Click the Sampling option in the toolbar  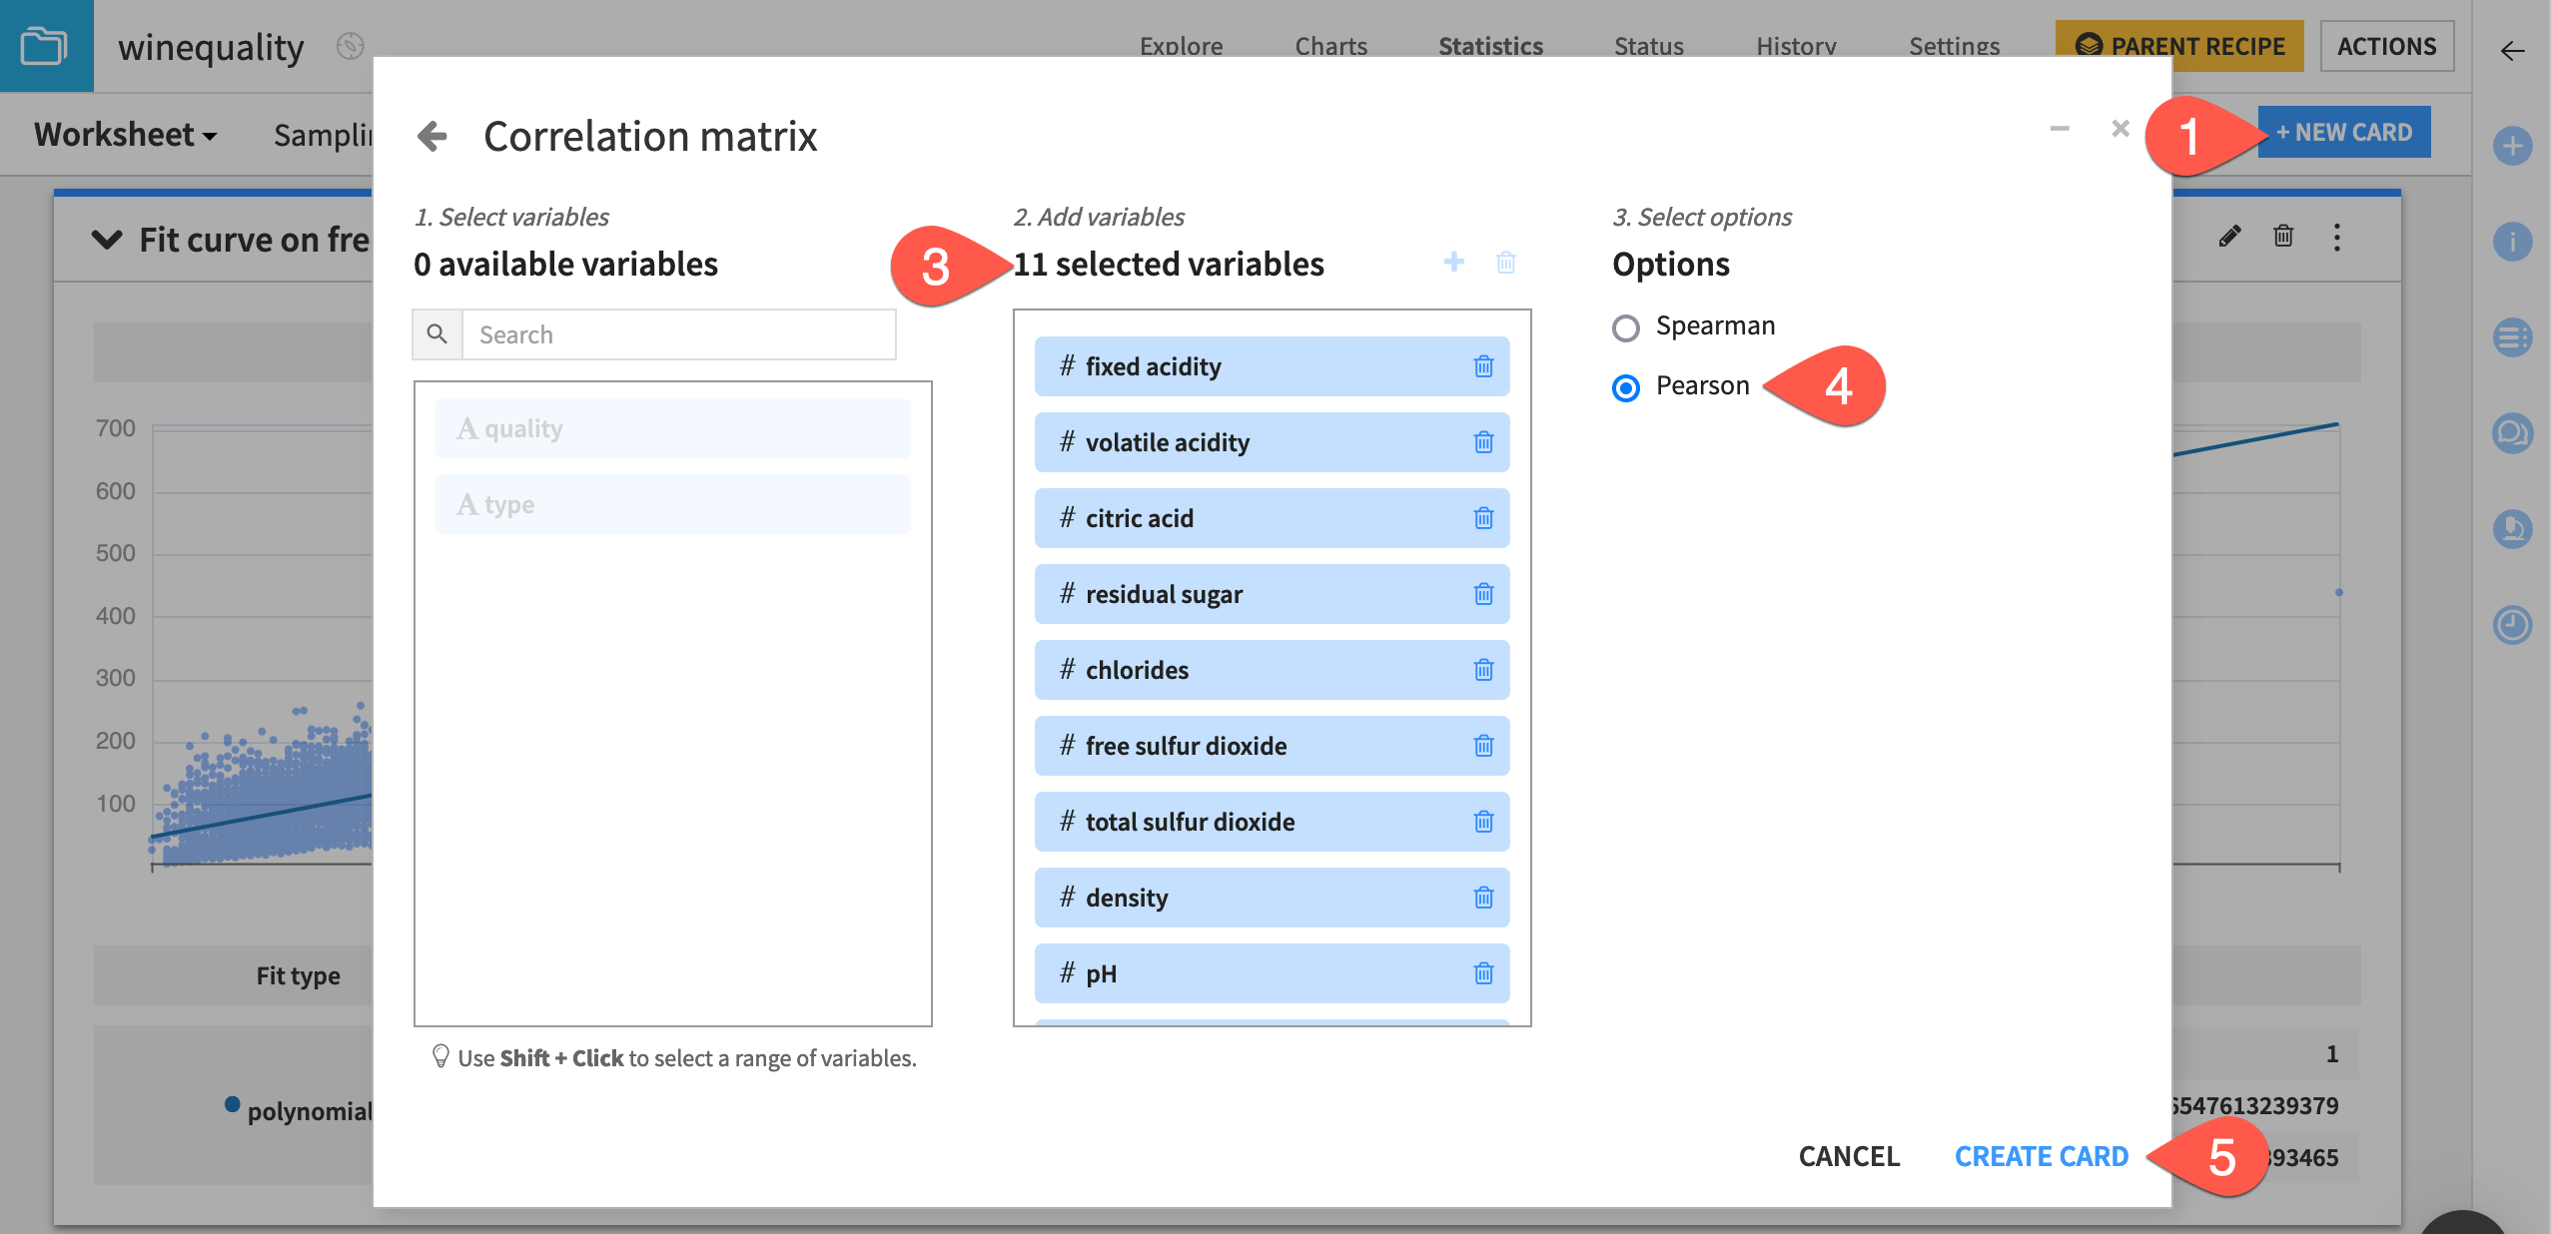pyautogui.click(x=323, y=135)
